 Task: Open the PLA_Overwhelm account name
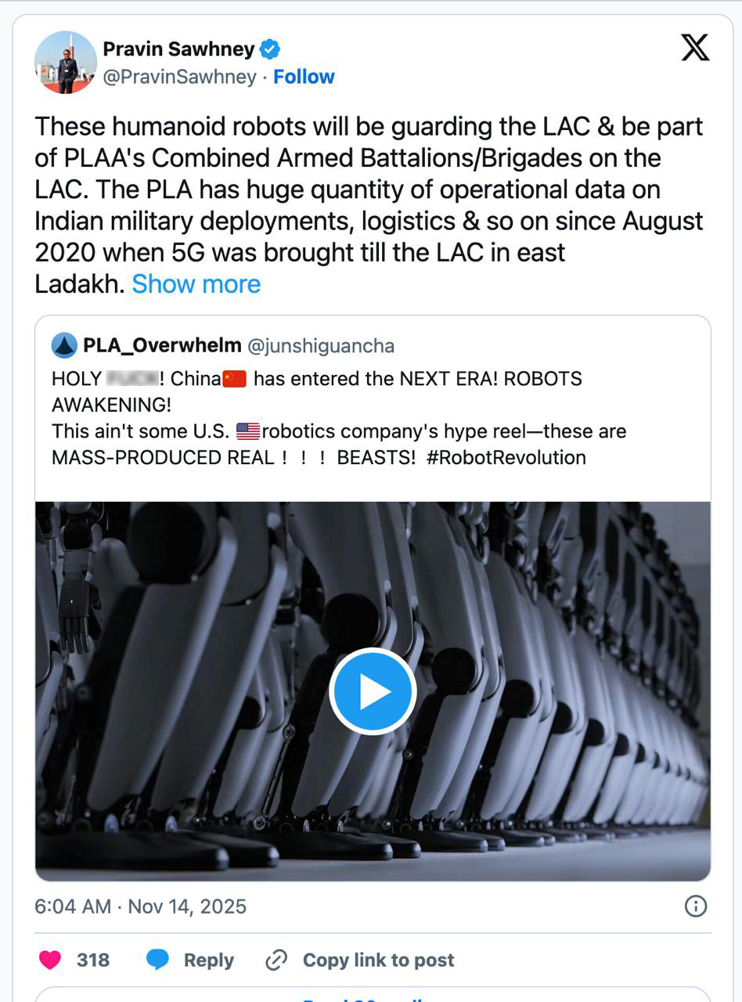tap(162, 345)
